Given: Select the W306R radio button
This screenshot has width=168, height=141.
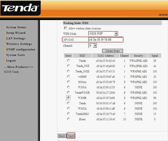Looking at the screenshot, I should 68,98.
